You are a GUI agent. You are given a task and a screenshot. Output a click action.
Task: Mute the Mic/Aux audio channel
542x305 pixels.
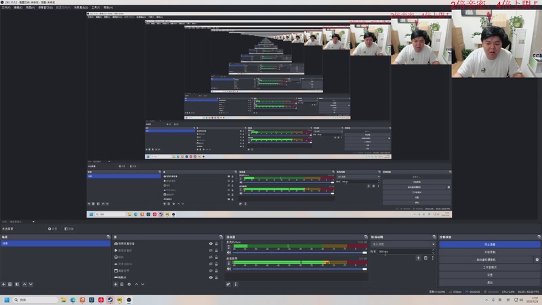pyautogui.click(x=228, y=252)
